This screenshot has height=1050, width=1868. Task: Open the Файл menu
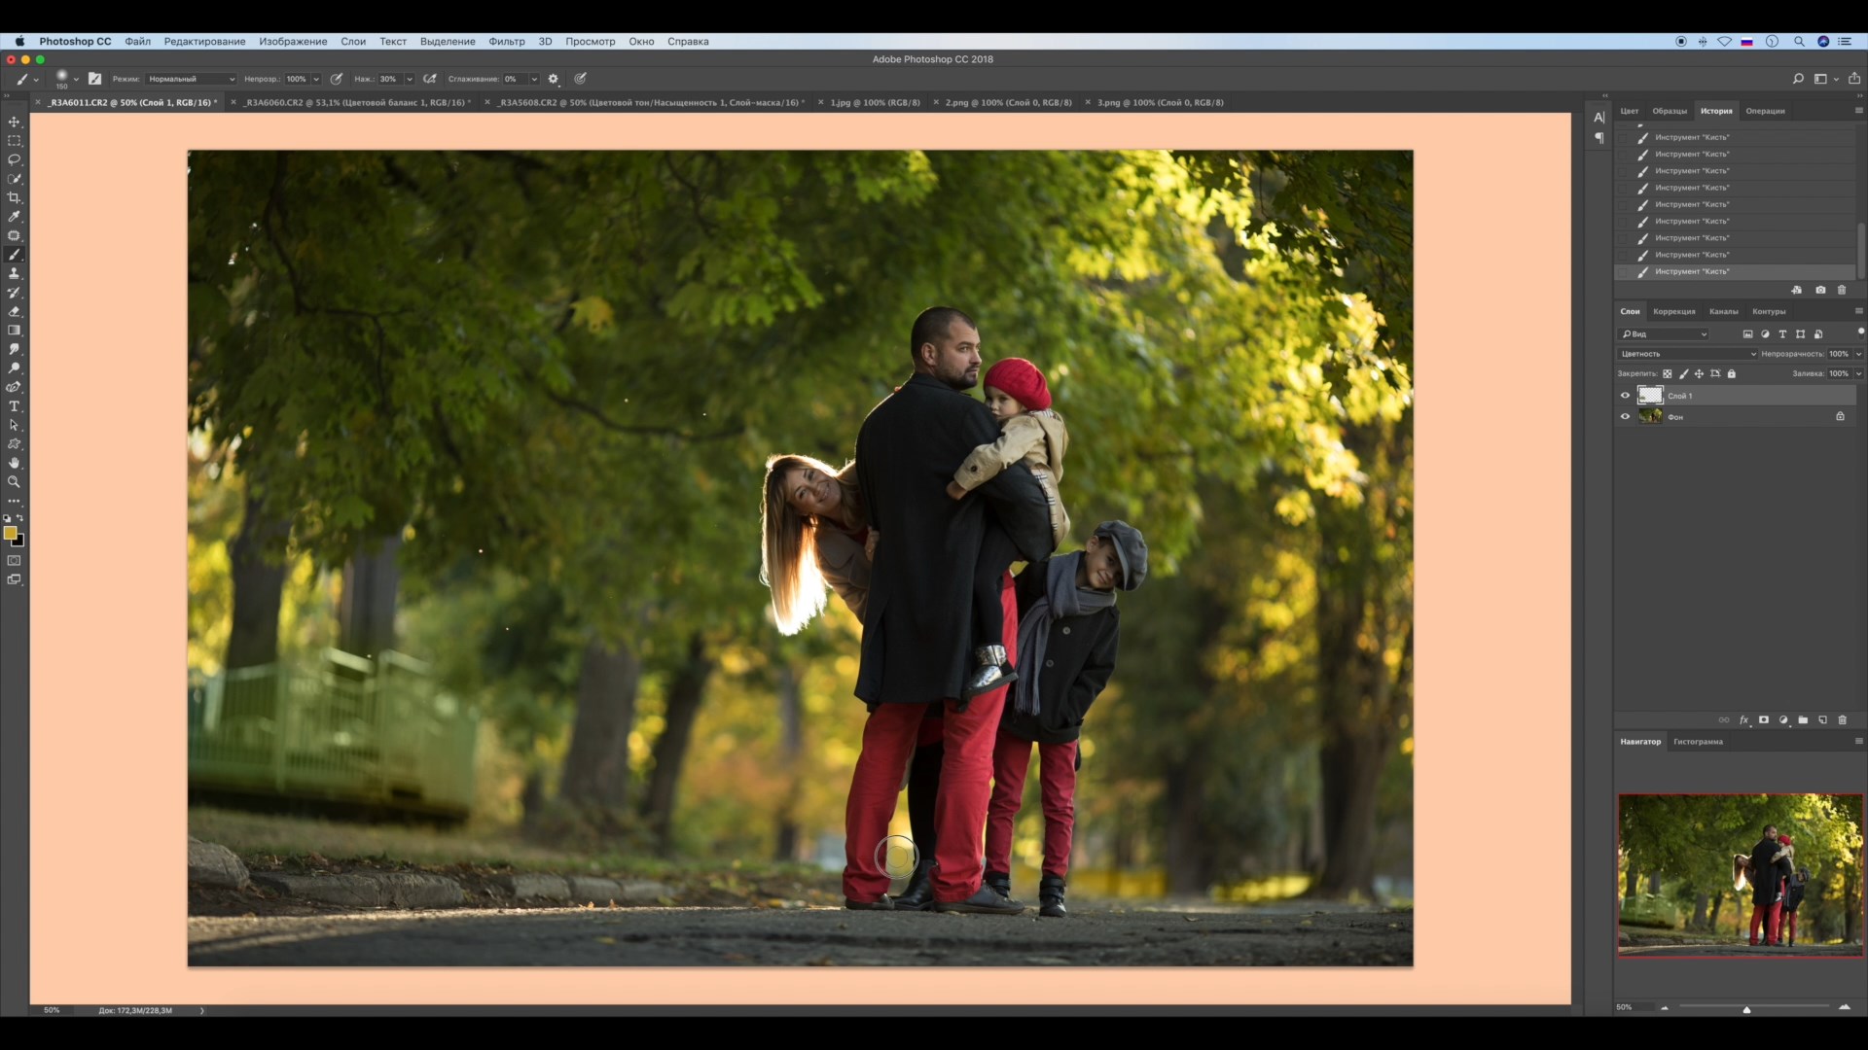pyautogui.click(x=137, y=42)
